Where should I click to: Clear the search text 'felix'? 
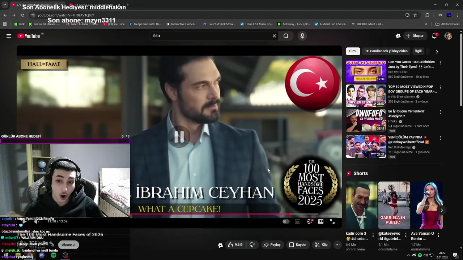(274, 36)
